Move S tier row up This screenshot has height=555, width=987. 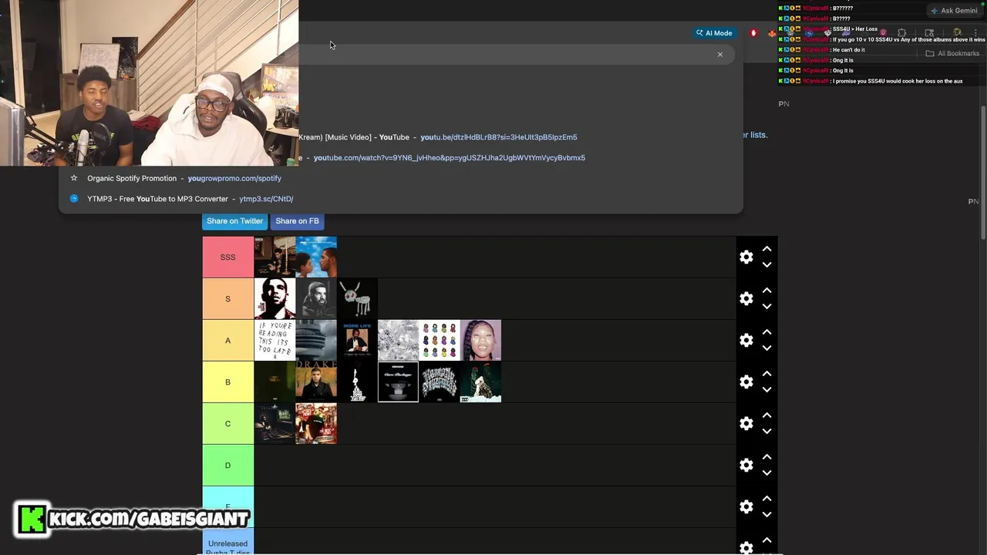[x=767, y=291]
